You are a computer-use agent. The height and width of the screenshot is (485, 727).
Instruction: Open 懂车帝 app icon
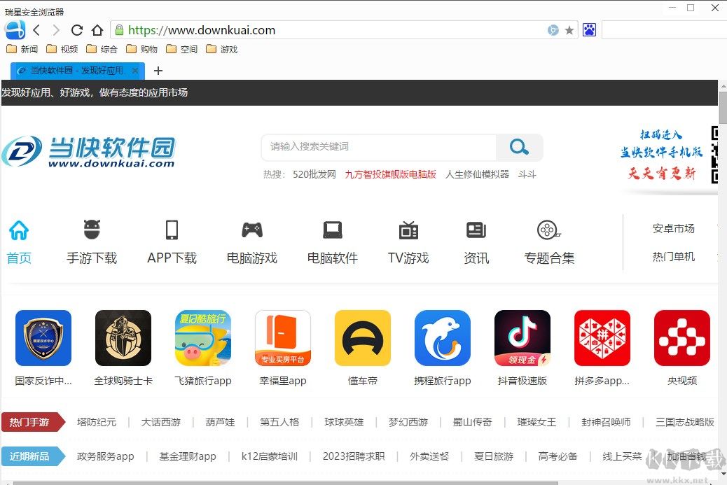pyautogui.click(x=363, y=338)
